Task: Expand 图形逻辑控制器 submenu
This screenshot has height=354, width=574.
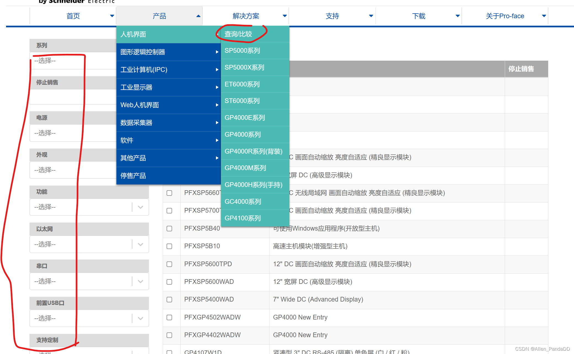Action: tap(169, 52)
